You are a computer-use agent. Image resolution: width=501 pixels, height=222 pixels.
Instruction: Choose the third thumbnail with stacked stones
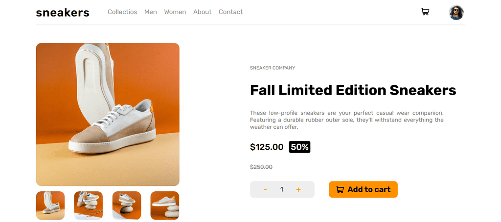coord(127,205)
